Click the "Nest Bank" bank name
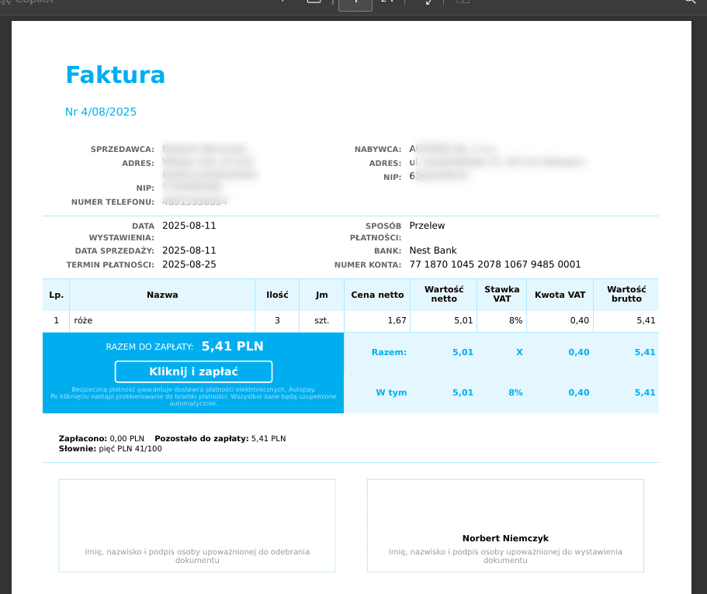This screenshot has height=594, width=707. click(432, 250)
